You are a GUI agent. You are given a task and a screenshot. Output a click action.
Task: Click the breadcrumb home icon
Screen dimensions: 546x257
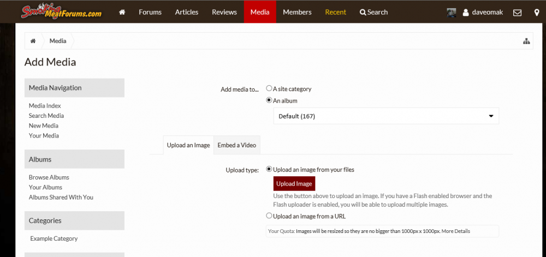(33, 41)
